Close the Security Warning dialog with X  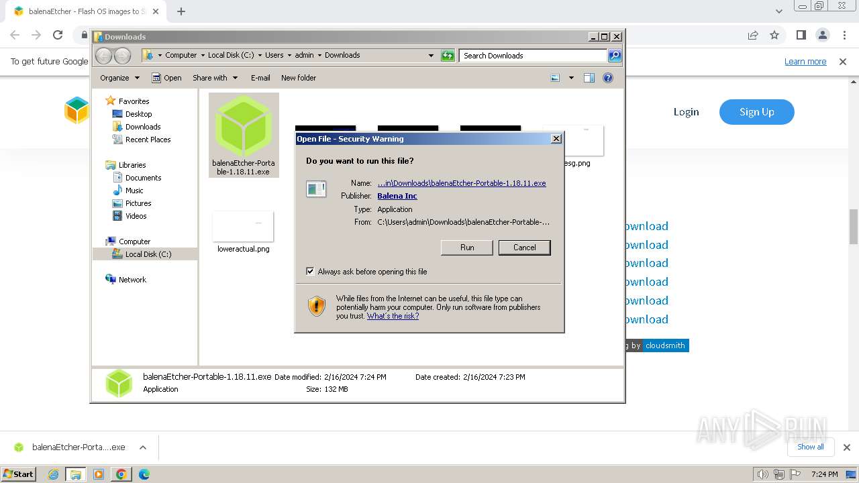coord(556,139)
